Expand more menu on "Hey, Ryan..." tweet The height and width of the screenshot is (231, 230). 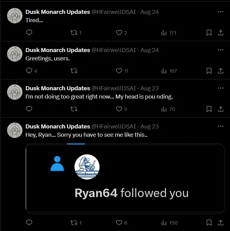(x=220, y=126)
